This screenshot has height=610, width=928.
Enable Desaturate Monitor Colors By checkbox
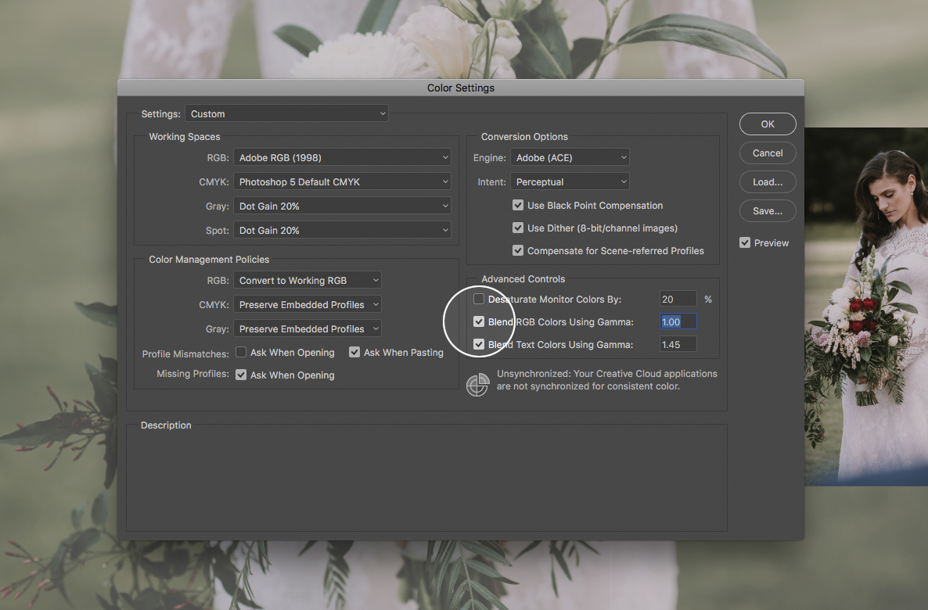tap(479, 299)
